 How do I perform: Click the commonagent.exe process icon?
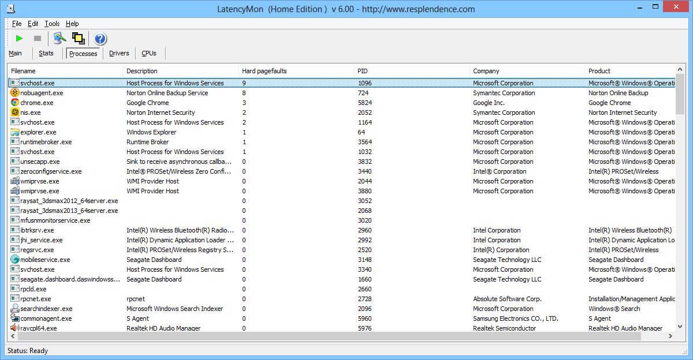pos(15,318)
